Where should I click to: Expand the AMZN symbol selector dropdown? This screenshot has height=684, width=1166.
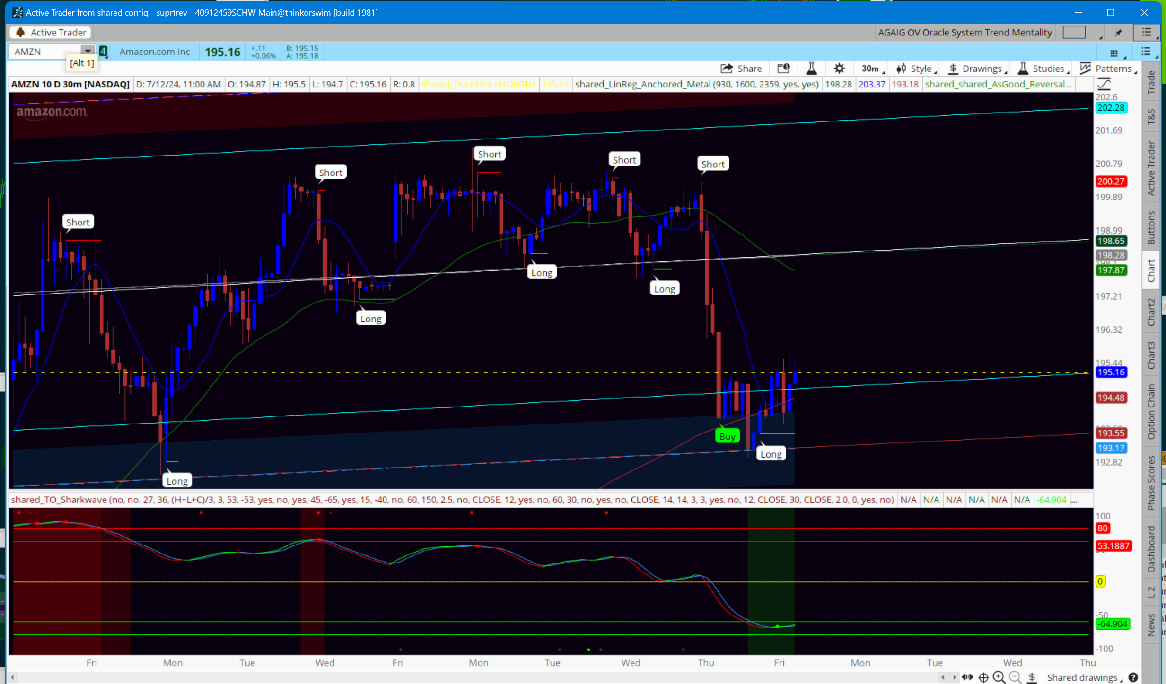pos(87,51)
